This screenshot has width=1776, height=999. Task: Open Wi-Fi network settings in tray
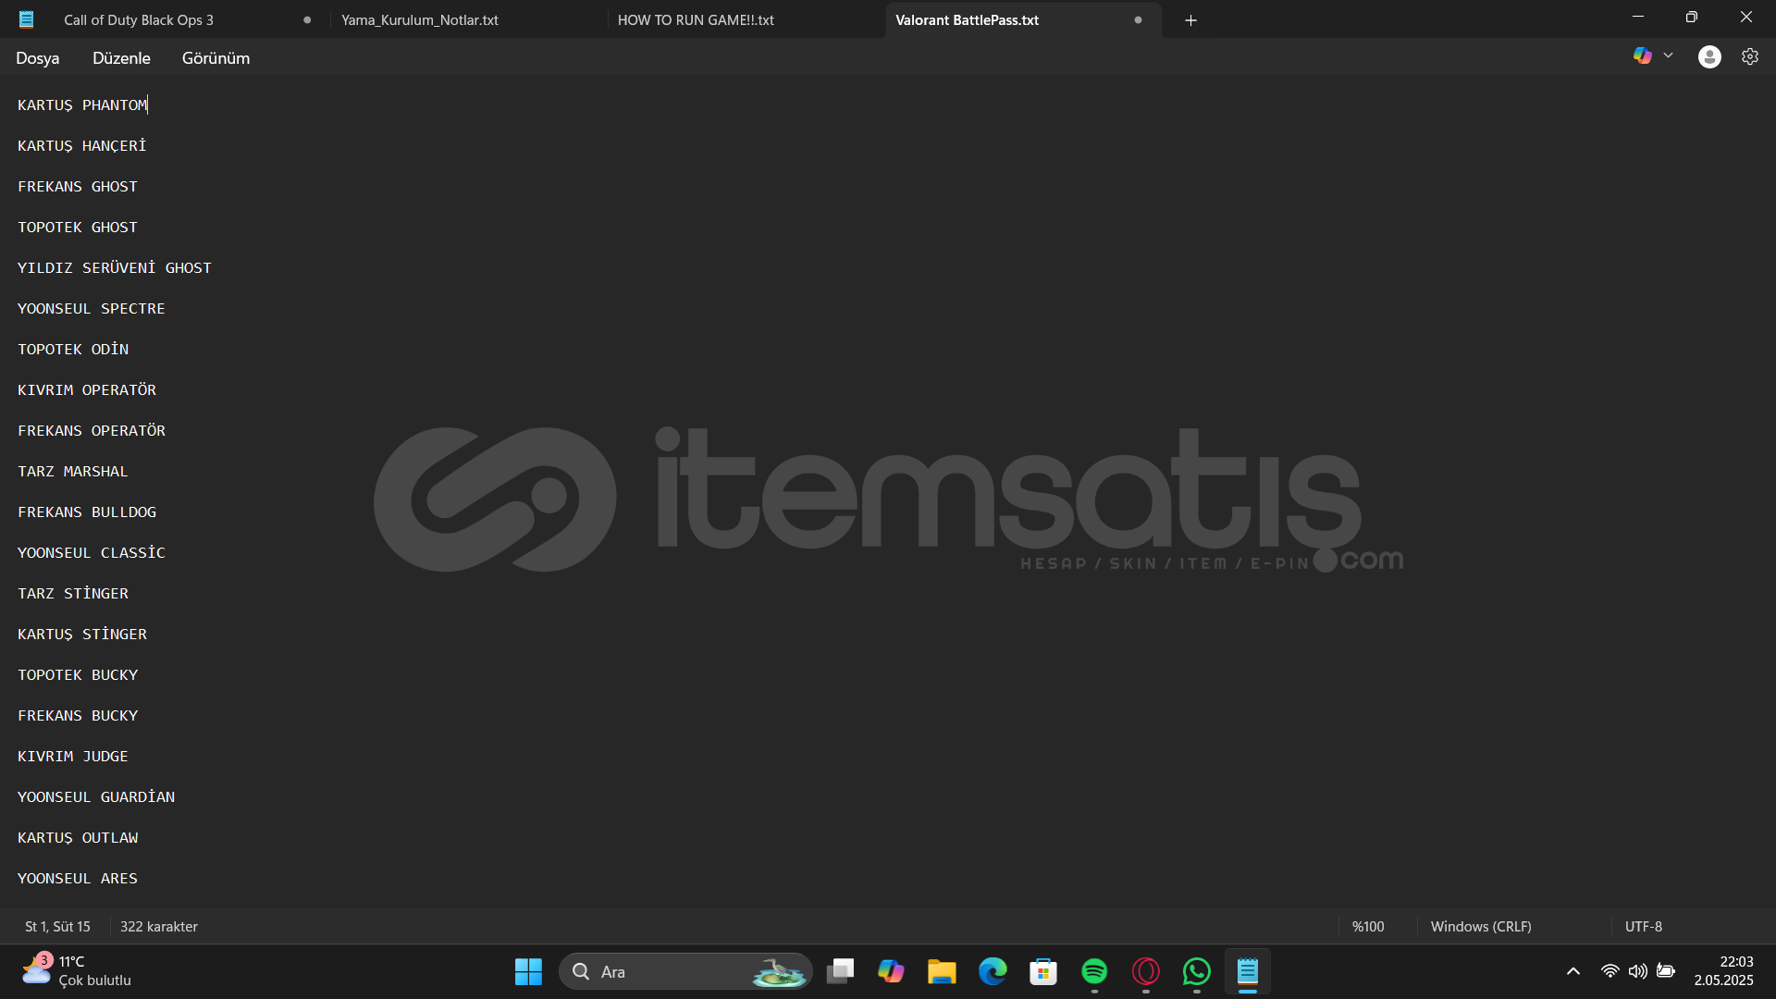coord(1609,971)
